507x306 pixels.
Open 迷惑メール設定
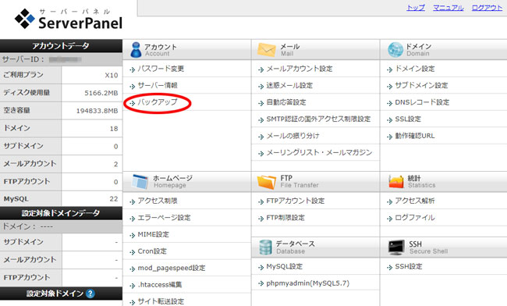tap(289, 85)
